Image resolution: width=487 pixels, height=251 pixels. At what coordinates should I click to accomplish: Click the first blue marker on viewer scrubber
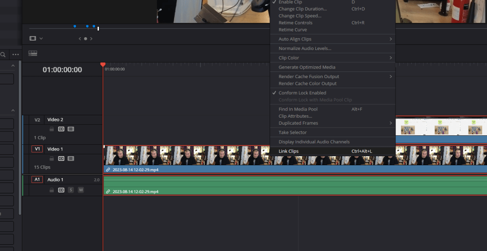(75, 26)
